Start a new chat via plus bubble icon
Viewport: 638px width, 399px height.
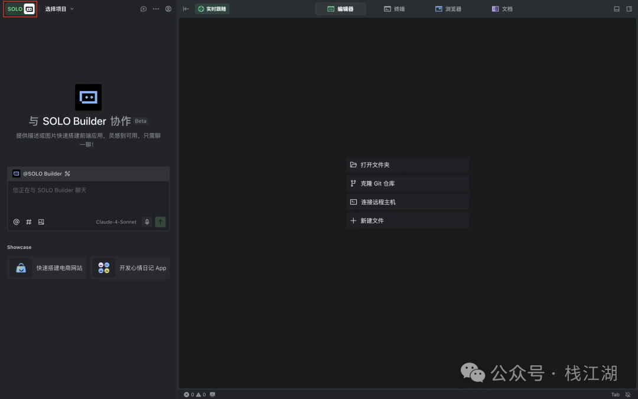click(144, 9)
